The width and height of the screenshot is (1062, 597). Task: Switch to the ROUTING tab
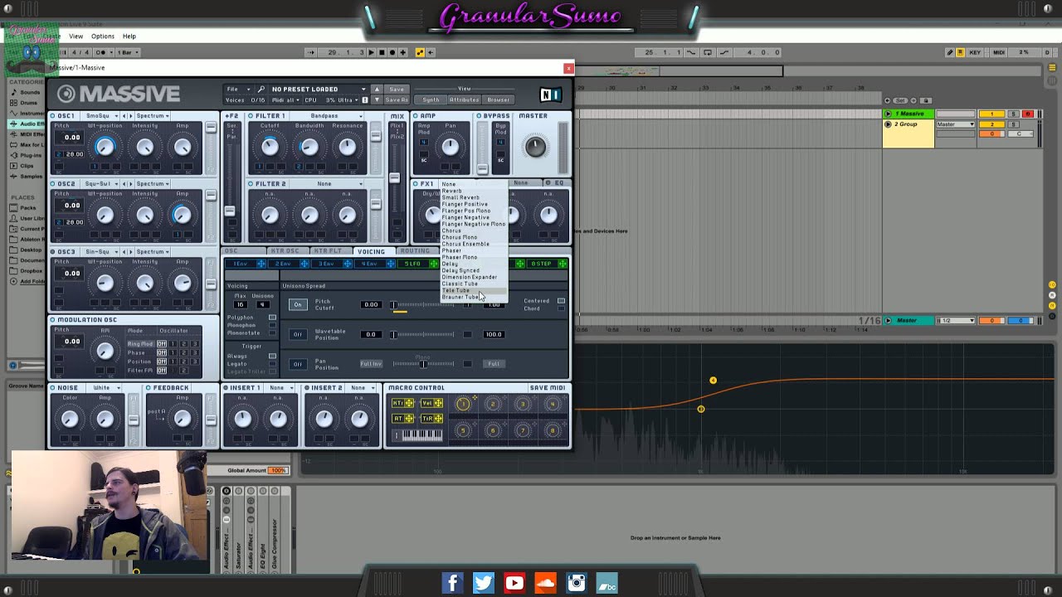[416, 251]
